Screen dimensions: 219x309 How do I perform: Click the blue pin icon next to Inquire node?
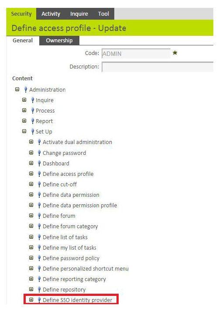pyautogui.click(x=33, y=100)
